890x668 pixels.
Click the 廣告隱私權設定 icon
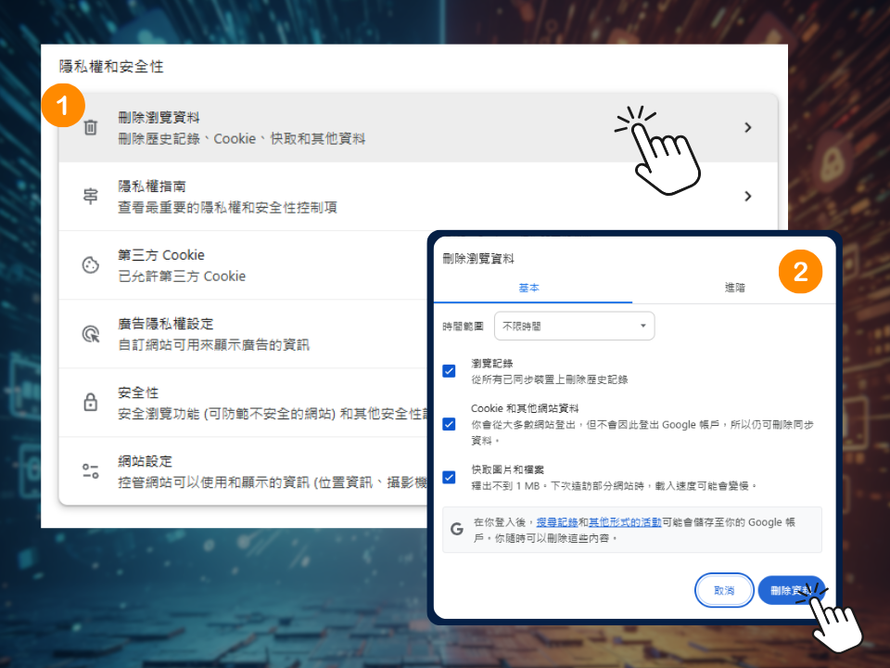90,334
